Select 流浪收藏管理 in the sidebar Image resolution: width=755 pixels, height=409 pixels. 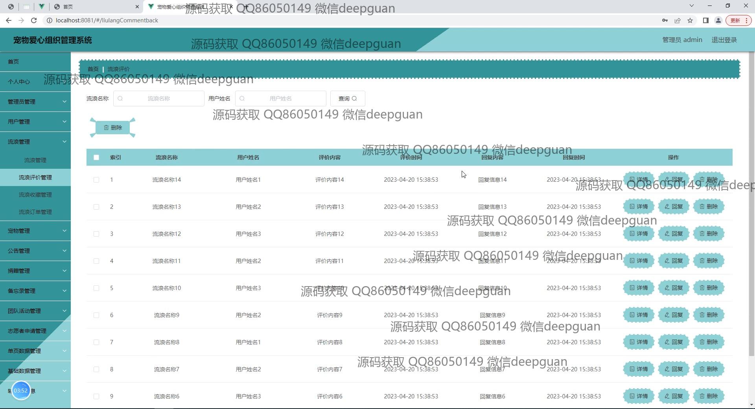click(x=35, y=195)
